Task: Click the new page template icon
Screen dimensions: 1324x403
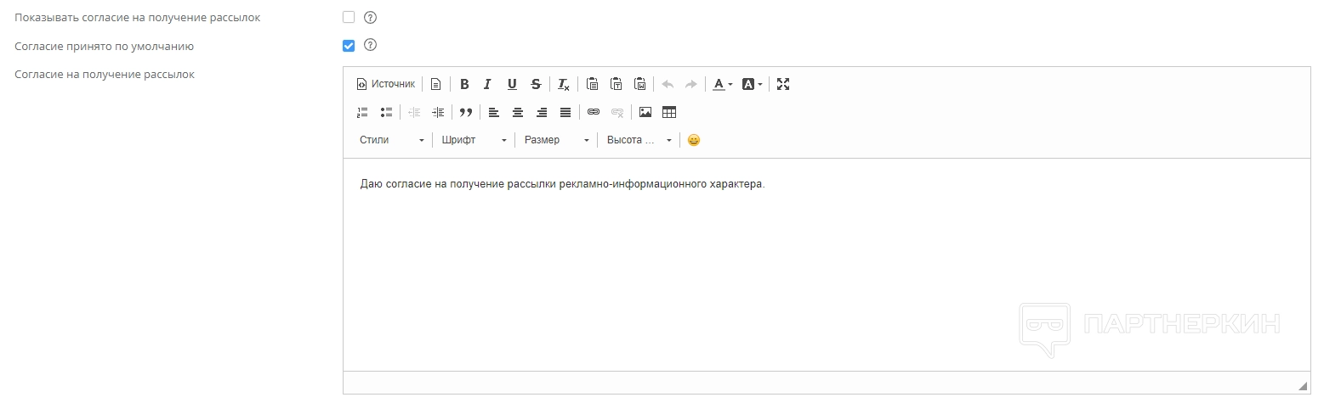Action: (x=435, y=84)
